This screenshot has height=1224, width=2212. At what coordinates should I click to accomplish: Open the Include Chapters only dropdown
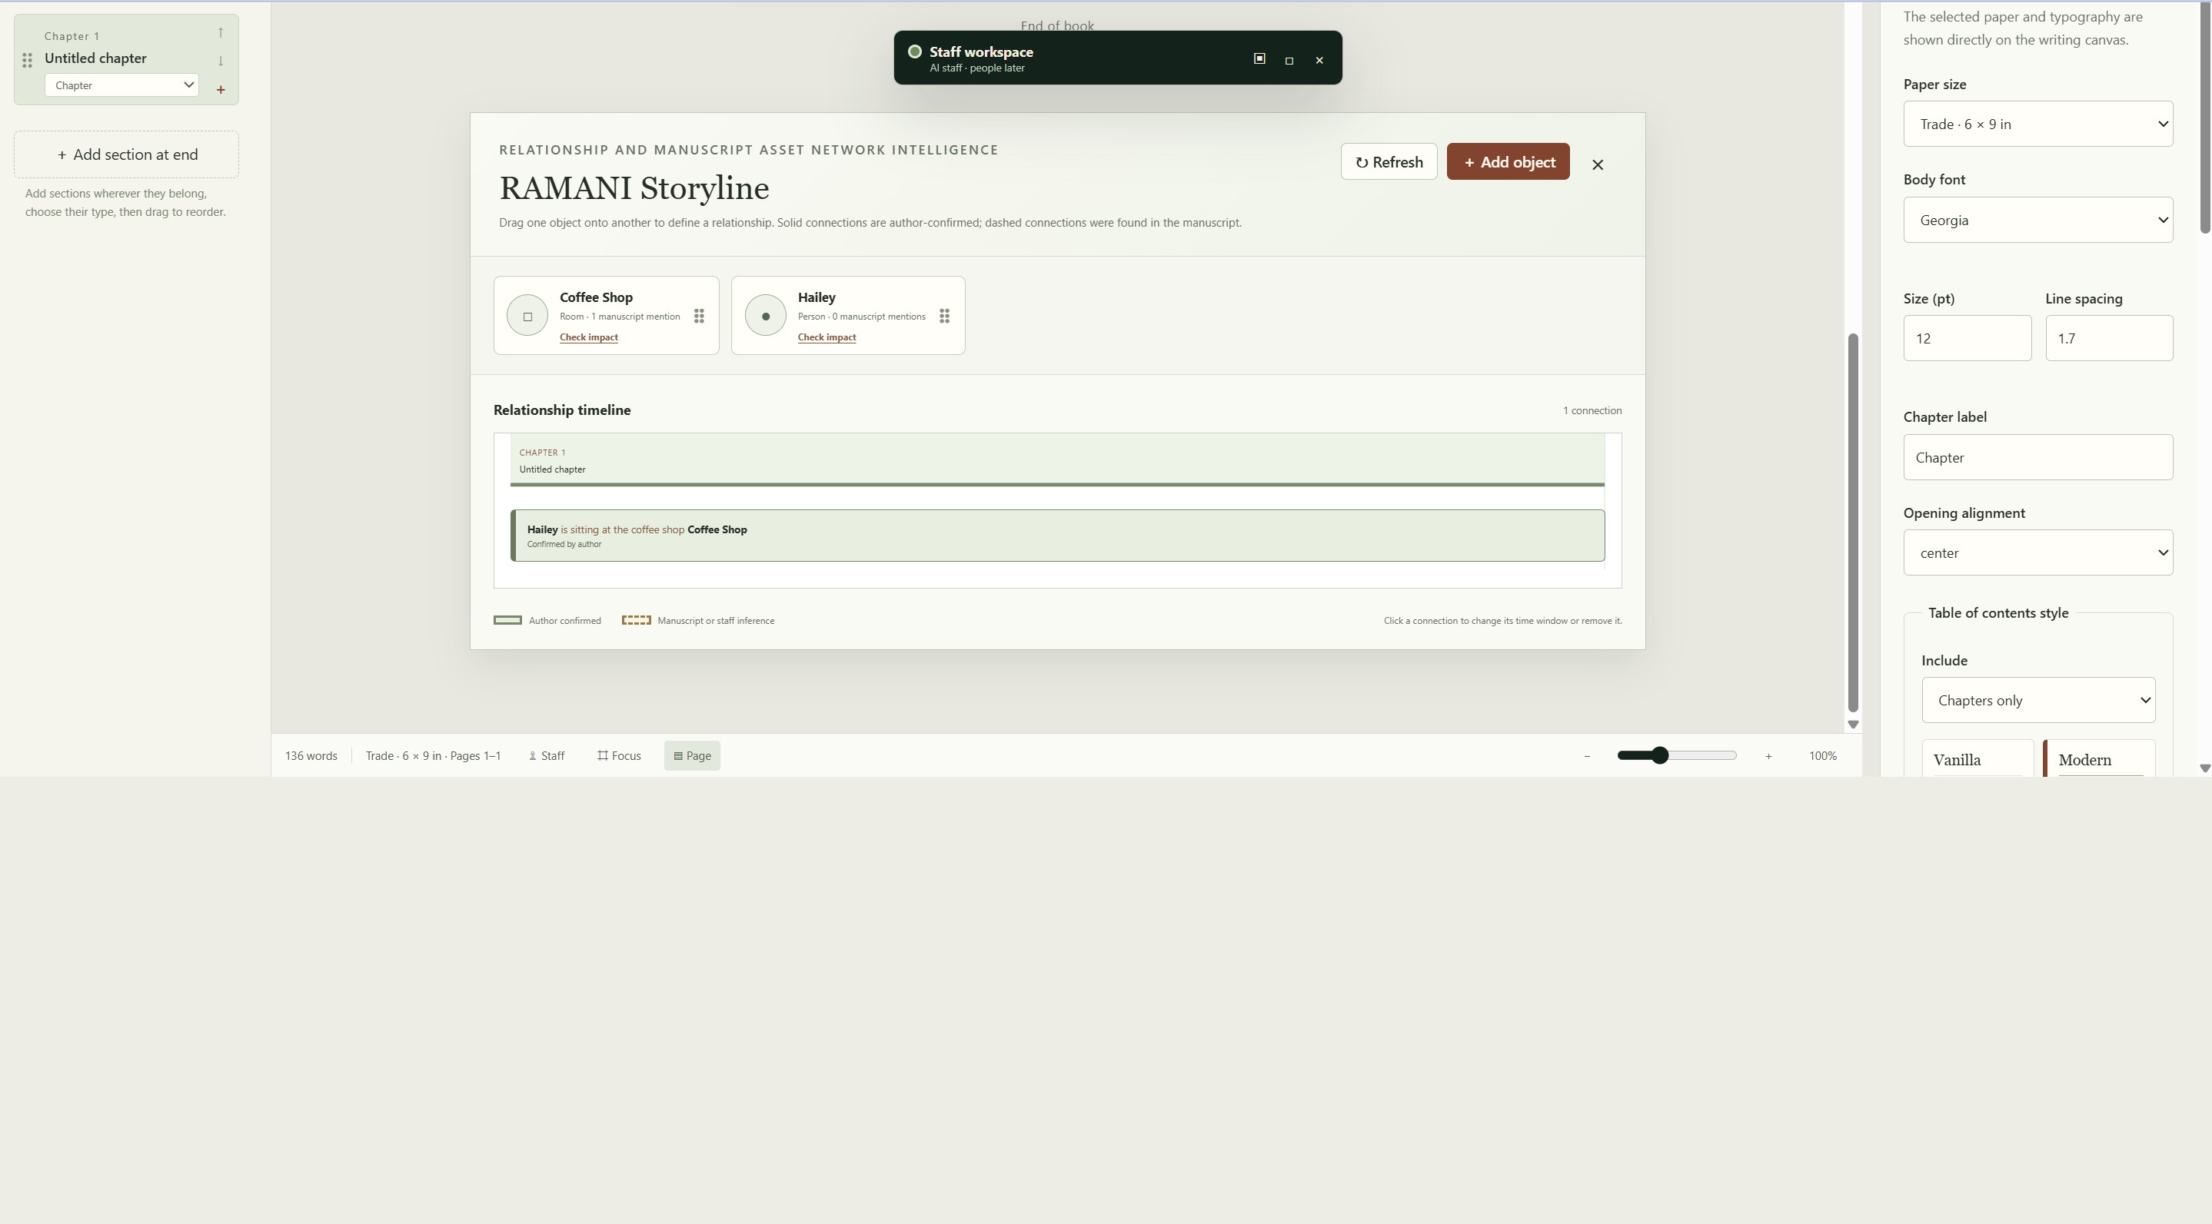(x=2037, y=701)
